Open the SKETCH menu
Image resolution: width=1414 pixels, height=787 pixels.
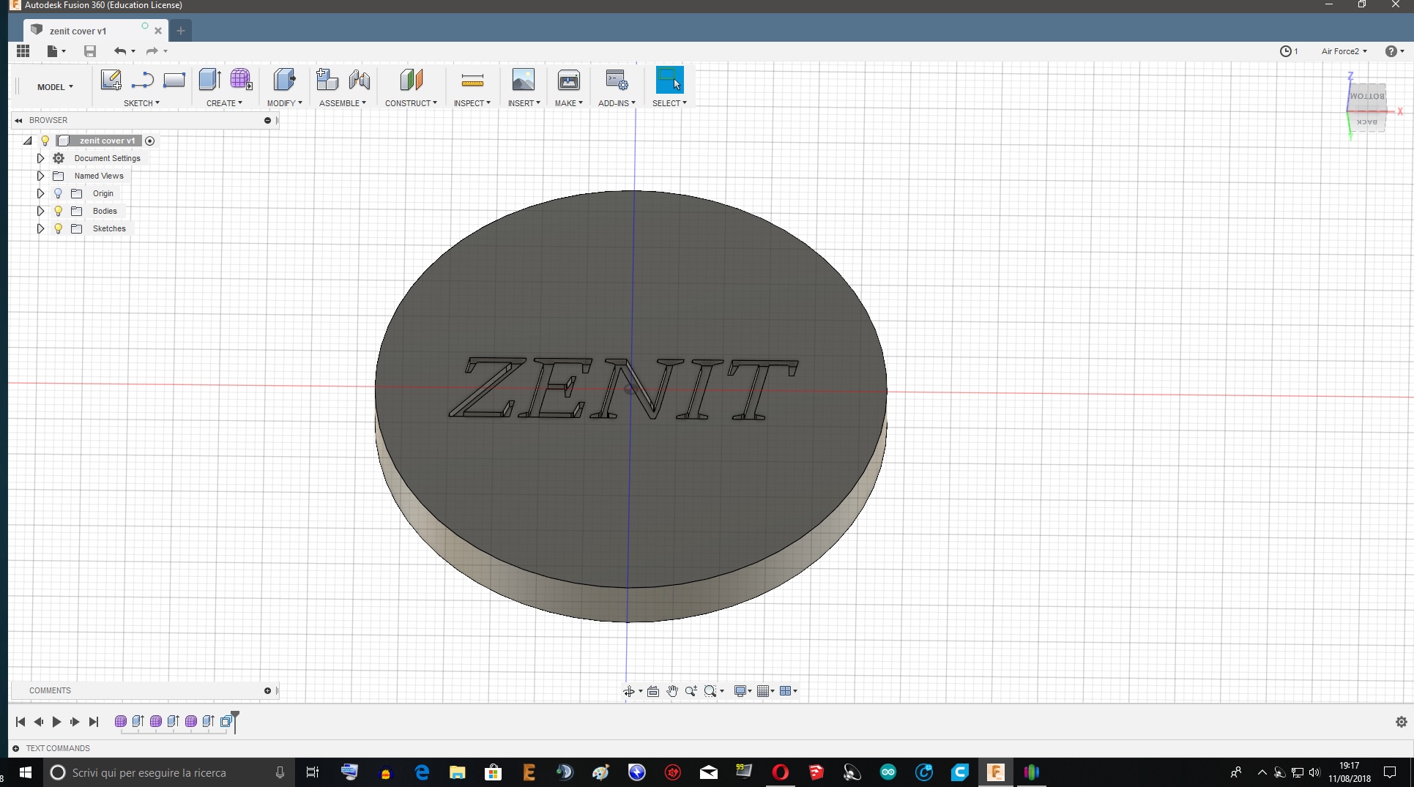(141, 103)
